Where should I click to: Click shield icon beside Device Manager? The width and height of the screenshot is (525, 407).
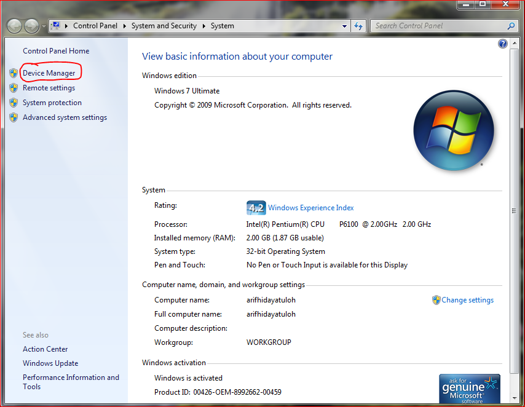pyautogui.click(x=14, y=73)
